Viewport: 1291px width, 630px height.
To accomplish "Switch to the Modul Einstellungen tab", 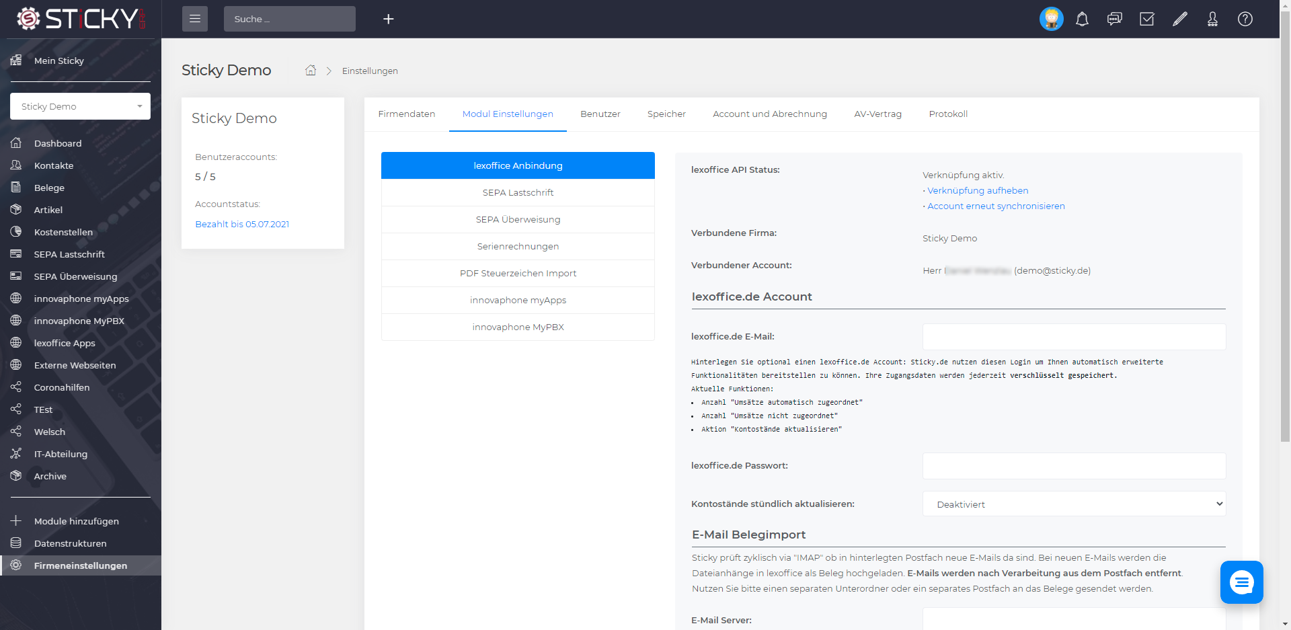I will [x=508, y=114].
